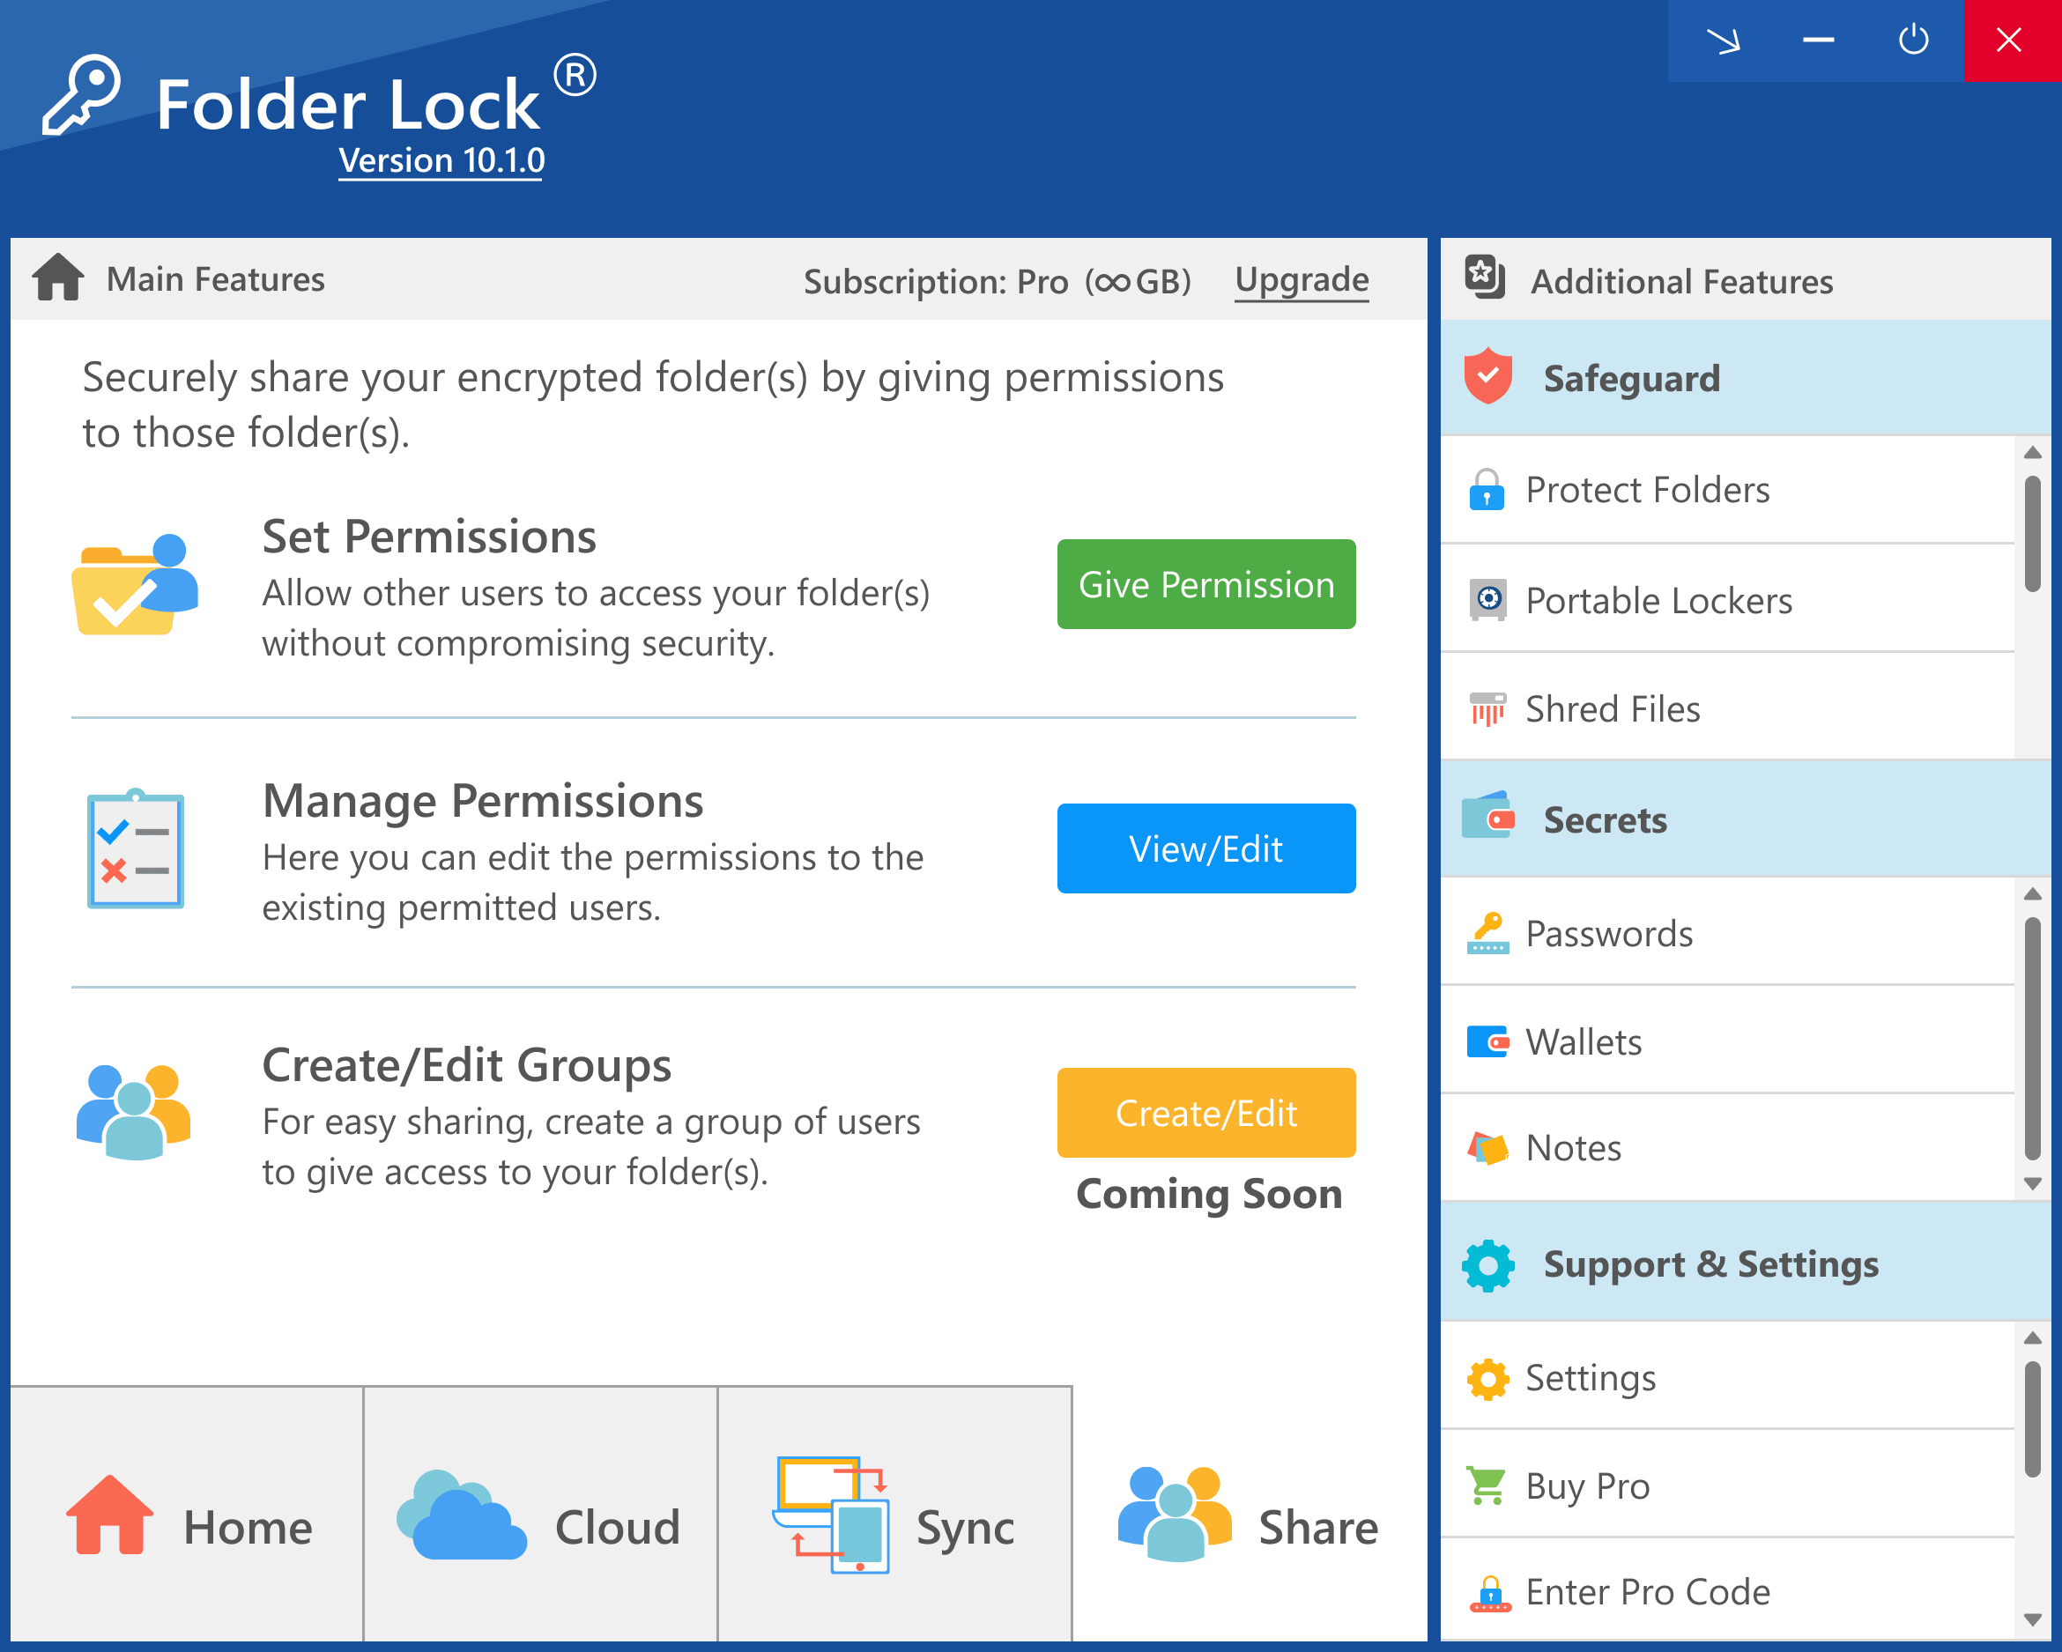Switch to the Home tab
This screenshot has width=2062, height=1652.
(188, 1515)
